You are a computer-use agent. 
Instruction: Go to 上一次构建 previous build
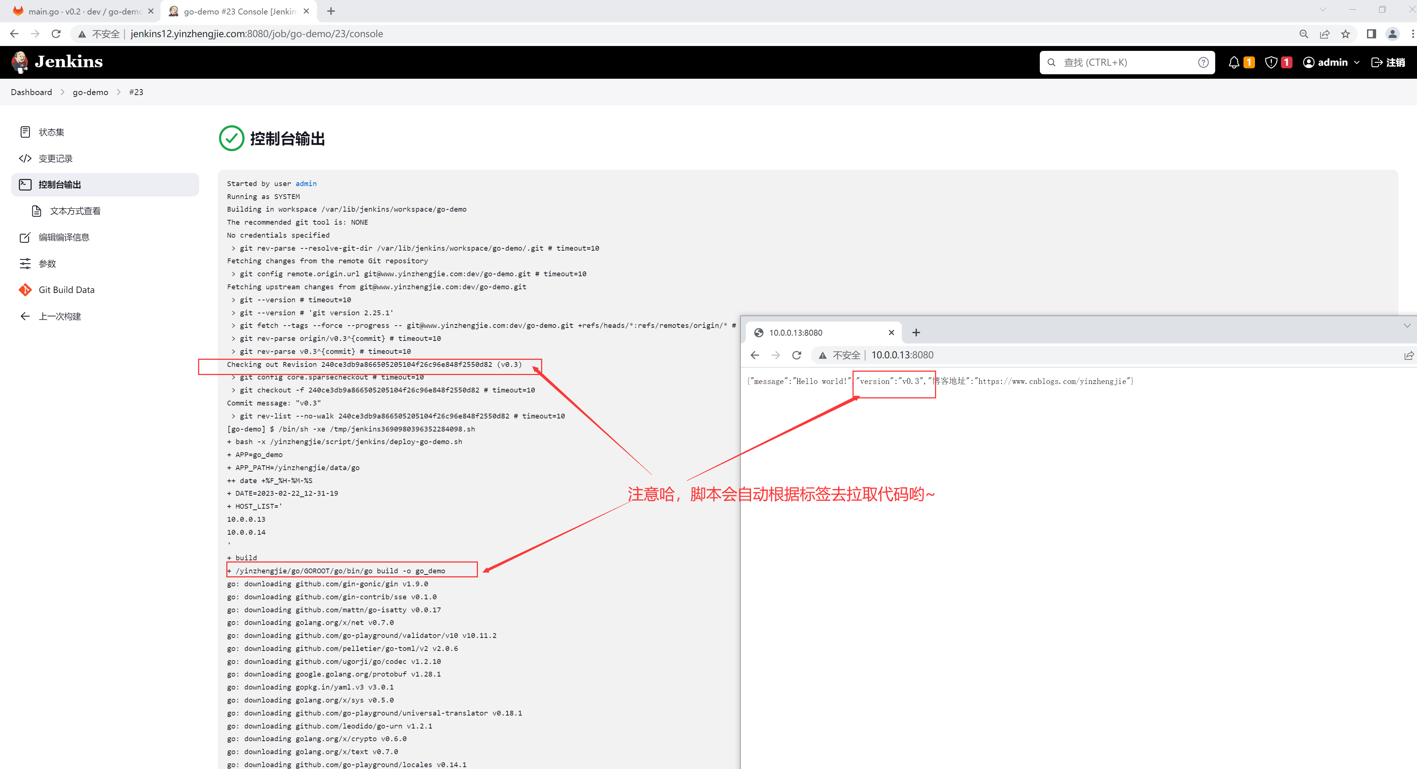pyautogui.click(x=59, y=316)
